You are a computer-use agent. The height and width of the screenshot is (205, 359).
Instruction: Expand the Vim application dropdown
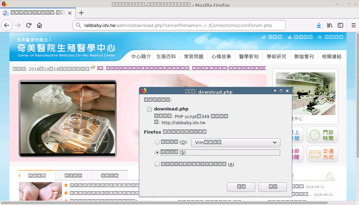pos(236,143)
